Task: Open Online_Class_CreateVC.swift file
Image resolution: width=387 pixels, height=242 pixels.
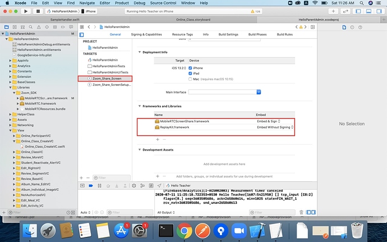Action: (x=45, y=147)
